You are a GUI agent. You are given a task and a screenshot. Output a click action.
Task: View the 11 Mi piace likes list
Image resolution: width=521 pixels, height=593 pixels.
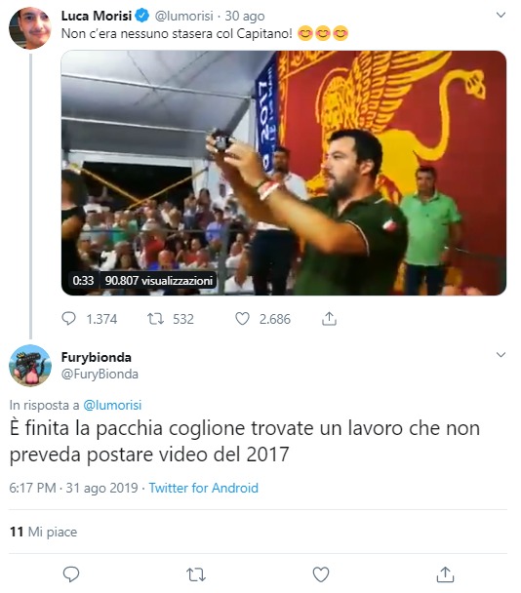pos(43,532)
